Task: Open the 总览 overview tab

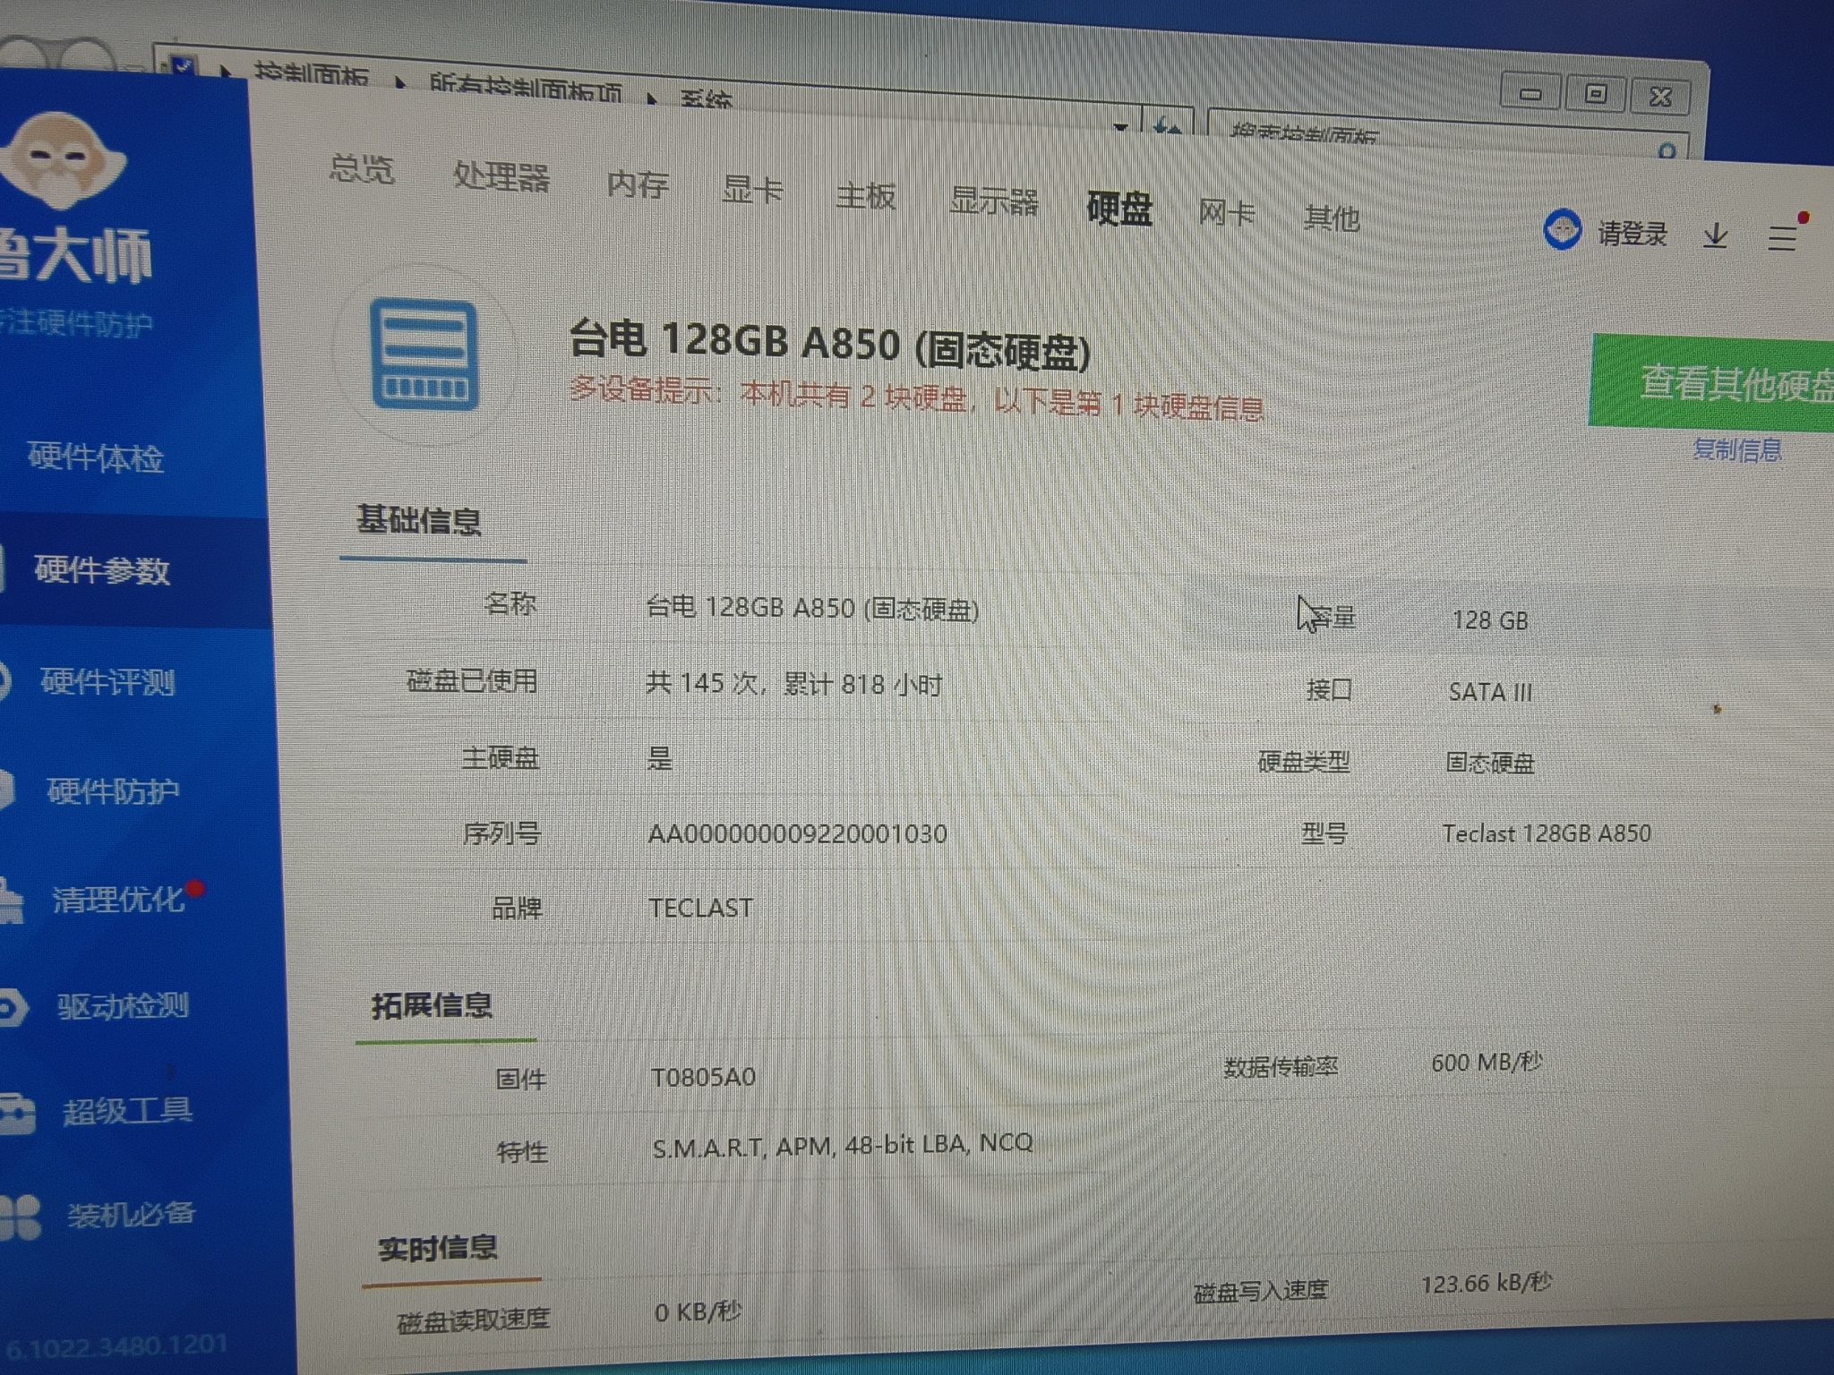Action: tap(362, 168)
